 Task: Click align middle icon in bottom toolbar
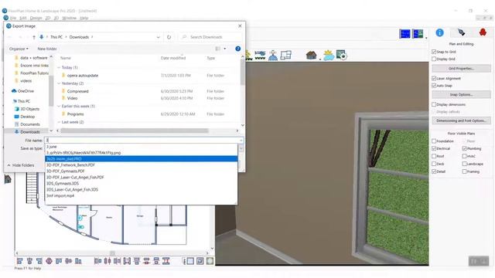point(69,261)
